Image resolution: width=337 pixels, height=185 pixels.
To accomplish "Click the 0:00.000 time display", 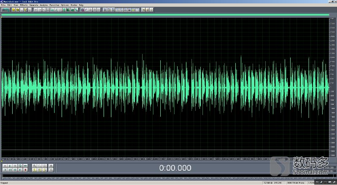I will click(x=175, y=168).
